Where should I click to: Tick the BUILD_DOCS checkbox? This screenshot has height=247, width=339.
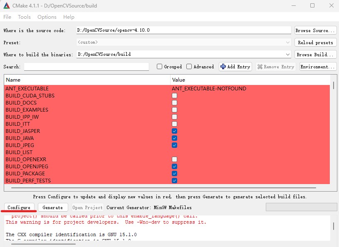[x=174, y=102]
